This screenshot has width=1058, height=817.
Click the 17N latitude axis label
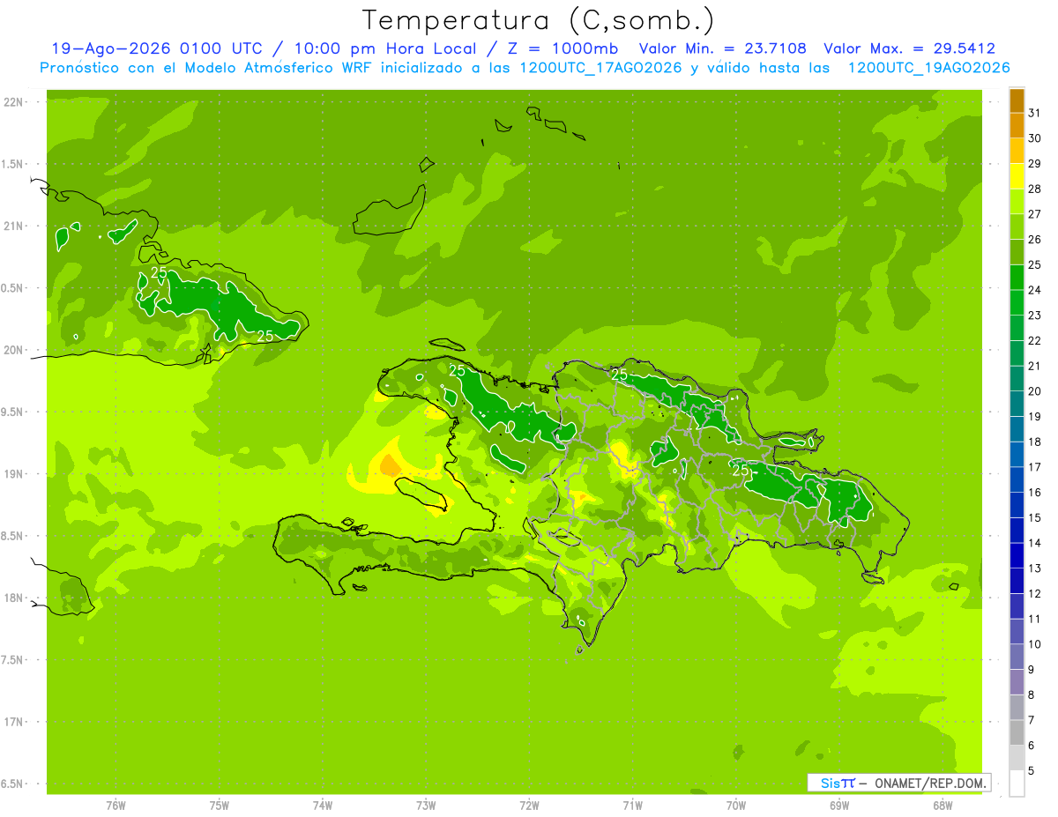(14, 723)
